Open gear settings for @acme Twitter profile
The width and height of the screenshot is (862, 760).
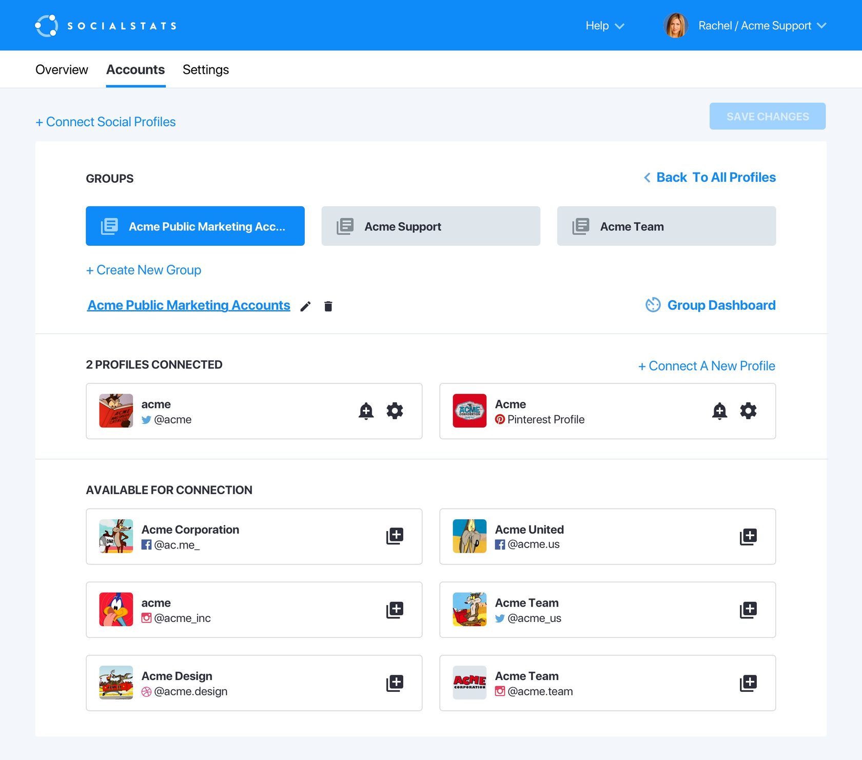395,411
